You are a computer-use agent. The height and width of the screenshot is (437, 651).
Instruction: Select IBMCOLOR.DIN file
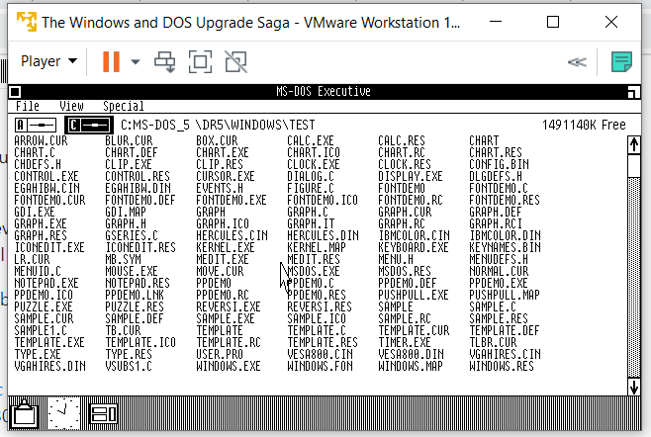(505, 235)
